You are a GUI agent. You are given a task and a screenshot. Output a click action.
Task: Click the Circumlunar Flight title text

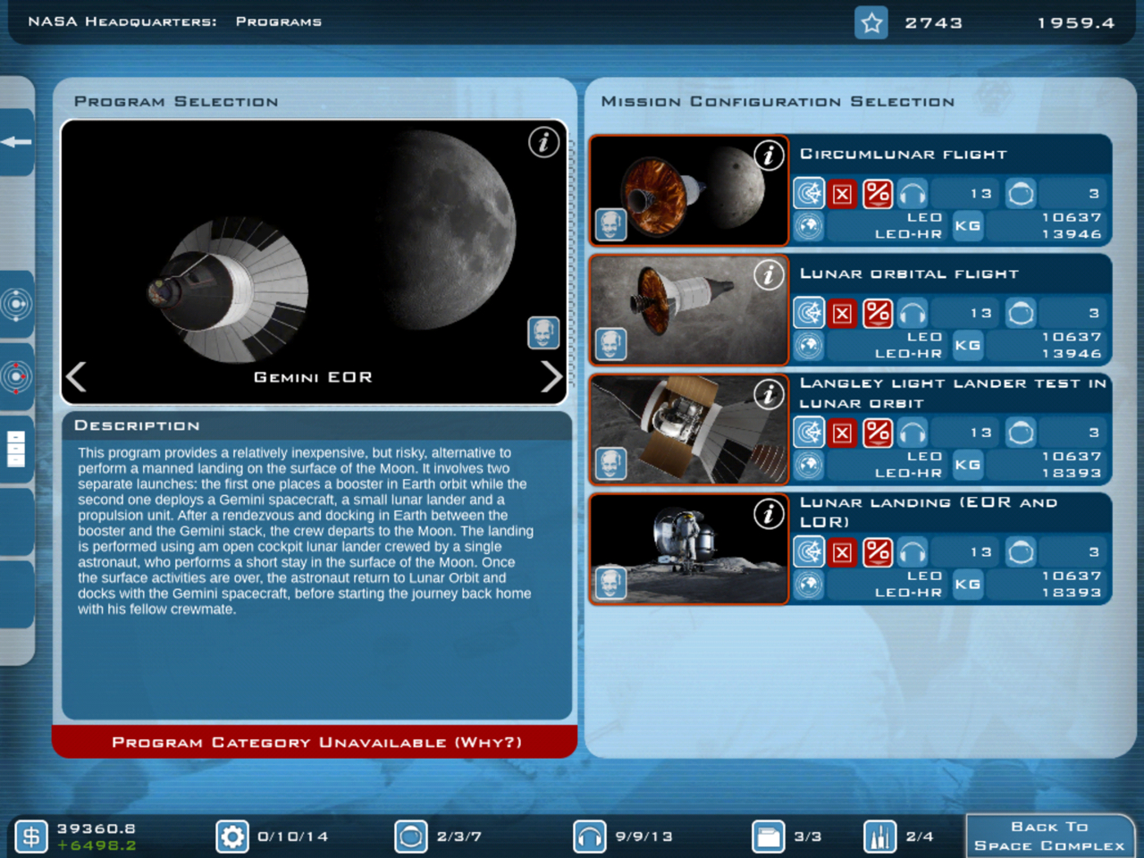[904, 155]
